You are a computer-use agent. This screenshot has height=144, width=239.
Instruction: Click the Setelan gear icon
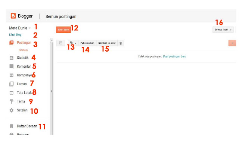(x=12, y=110)
